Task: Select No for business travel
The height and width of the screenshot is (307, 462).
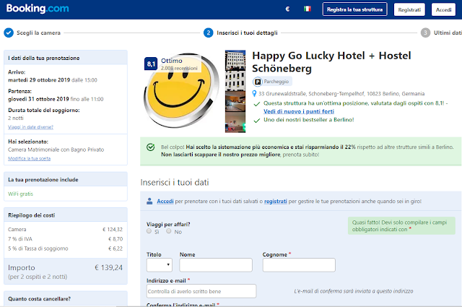Action: click(168, 231)
